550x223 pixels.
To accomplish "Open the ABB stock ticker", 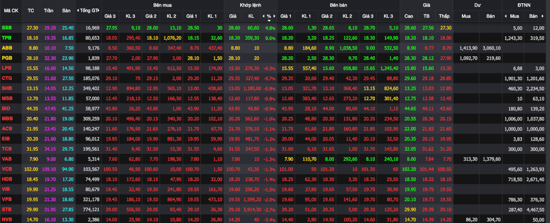I will point(6,48).
